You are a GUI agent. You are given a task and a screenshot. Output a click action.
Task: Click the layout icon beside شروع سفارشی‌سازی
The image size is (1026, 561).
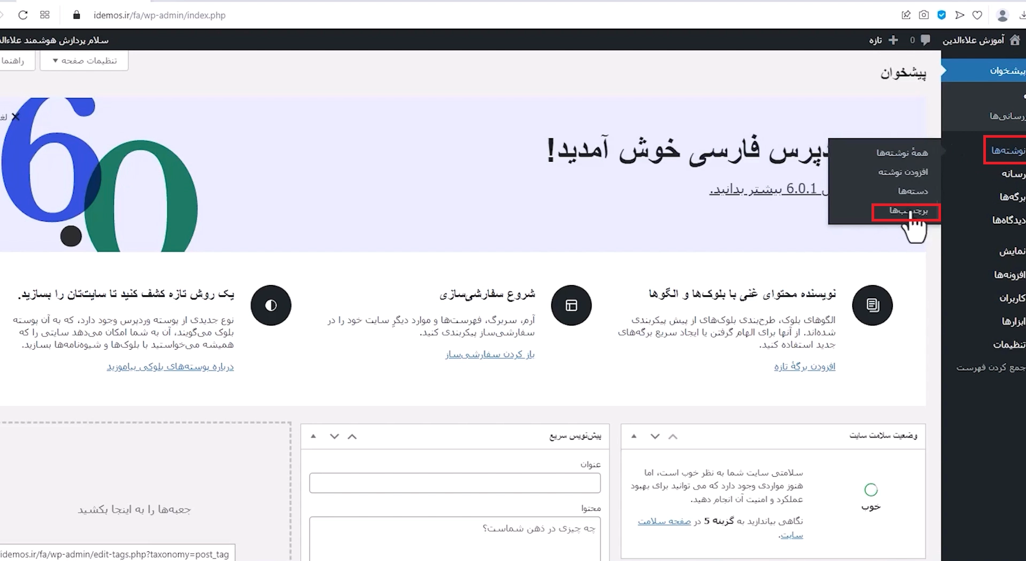point(572,305)
